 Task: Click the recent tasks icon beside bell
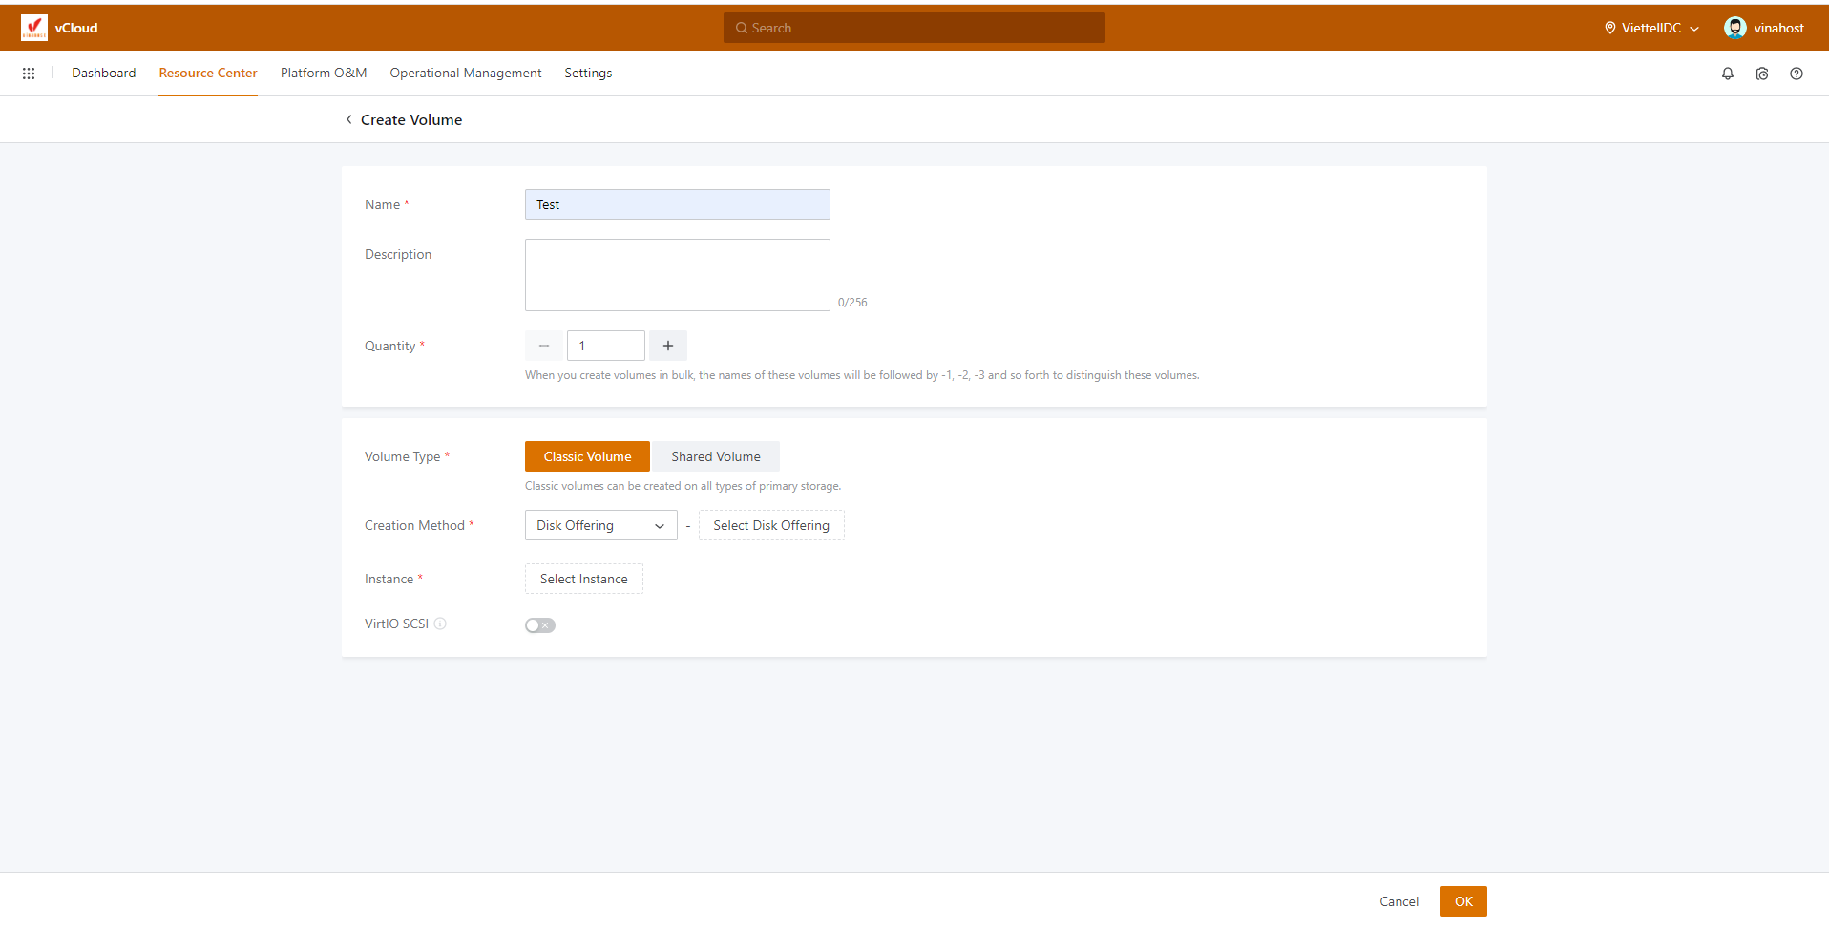pyautogui.click(x=1761, y=74)
